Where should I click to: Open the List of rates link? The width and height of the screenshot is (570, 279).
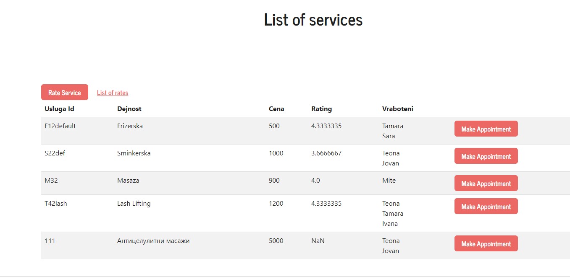pos(113,93)
